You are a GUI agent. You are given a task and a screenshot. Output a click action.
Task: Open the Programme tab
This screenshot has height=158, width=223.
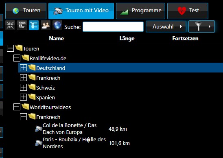[140, 11]
